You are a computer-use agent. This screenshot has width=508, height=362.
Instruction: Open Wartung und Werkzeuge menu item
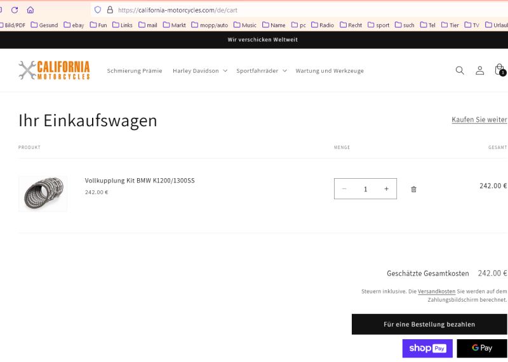[330, 71]
